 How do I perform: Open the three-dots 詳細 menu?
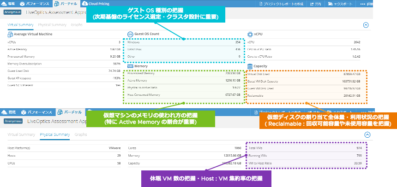366,4
